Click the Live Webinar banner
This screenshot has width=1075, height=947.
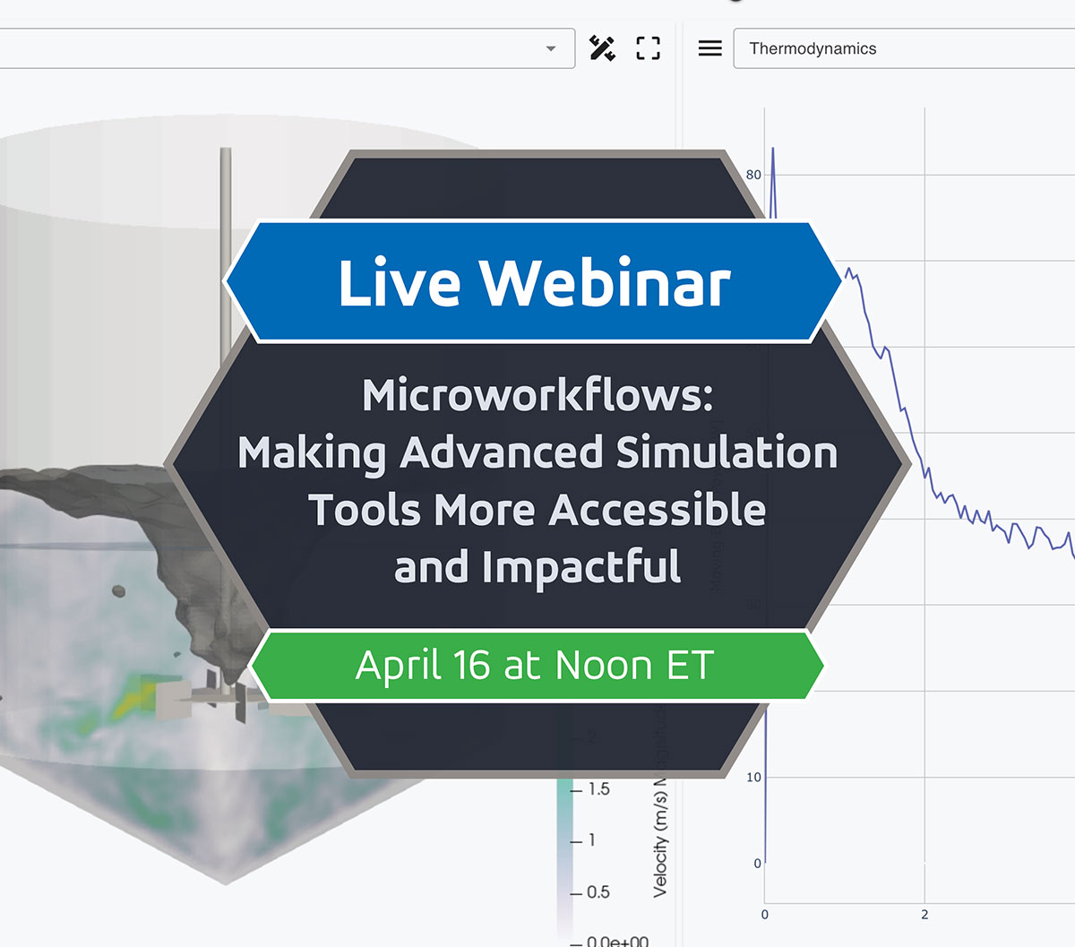(x=536, y=282)
